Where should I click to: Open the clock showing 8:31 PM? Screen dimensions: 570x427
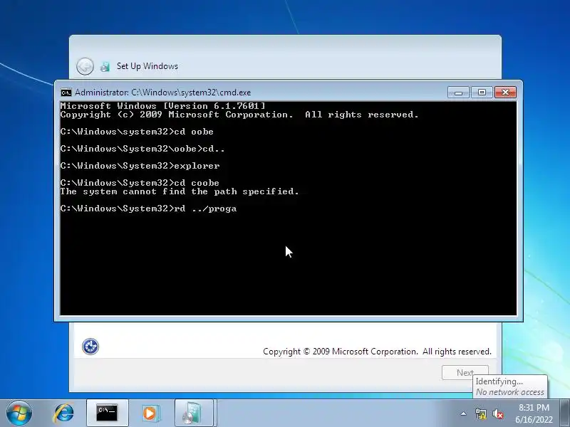click(534, 413)
